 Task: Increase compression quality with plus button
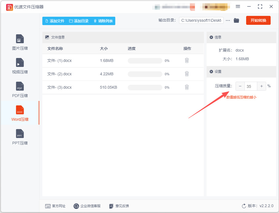pos(261,86)
